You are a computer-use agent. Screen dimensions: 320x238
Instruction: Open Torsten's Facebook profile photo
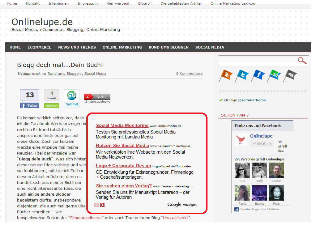[x=276, y=171]
